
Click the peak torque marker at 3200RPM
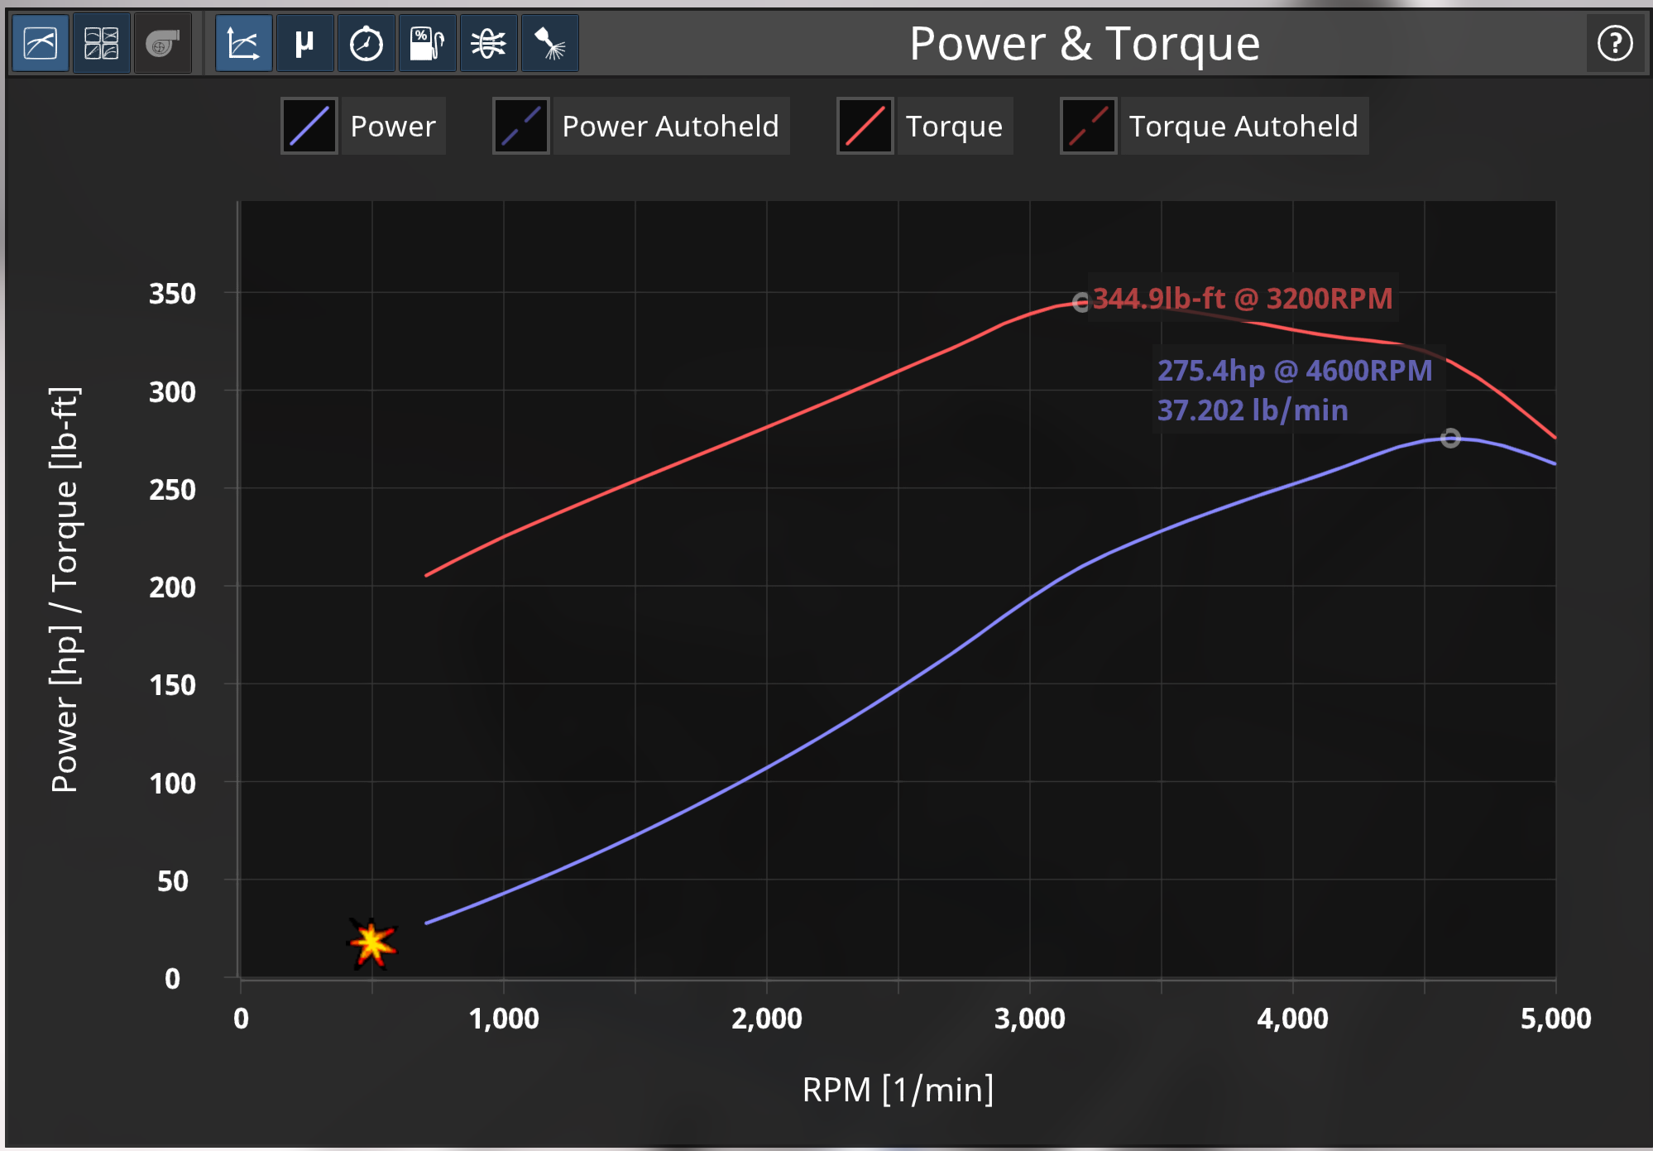(x=1081, y=303)
